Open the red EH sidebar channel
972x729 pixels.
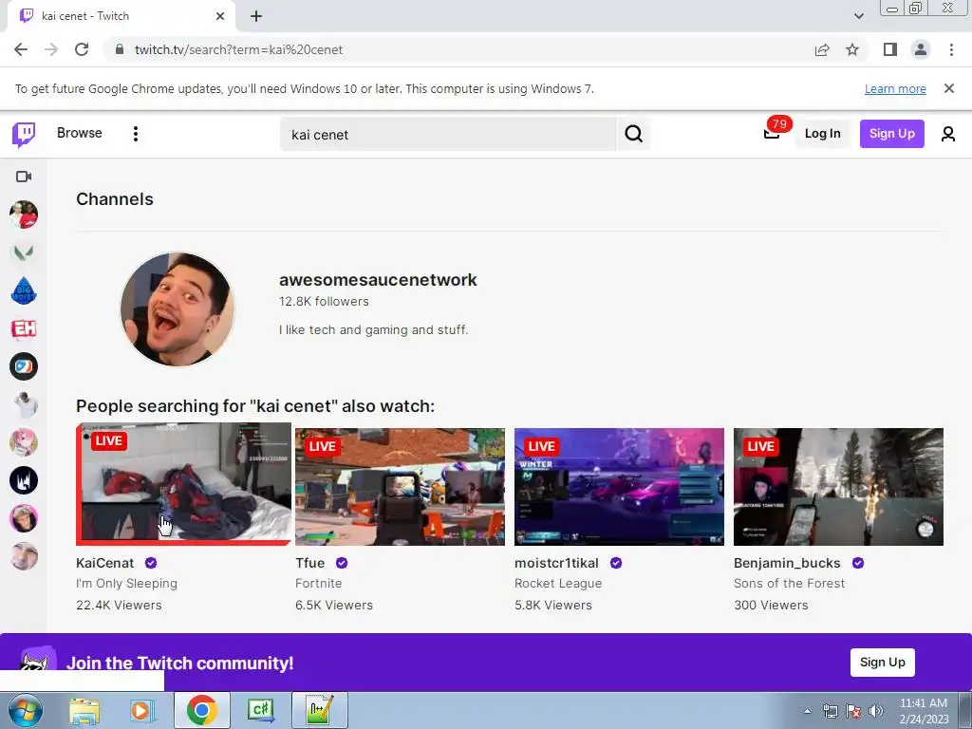[x=24, y=328]
